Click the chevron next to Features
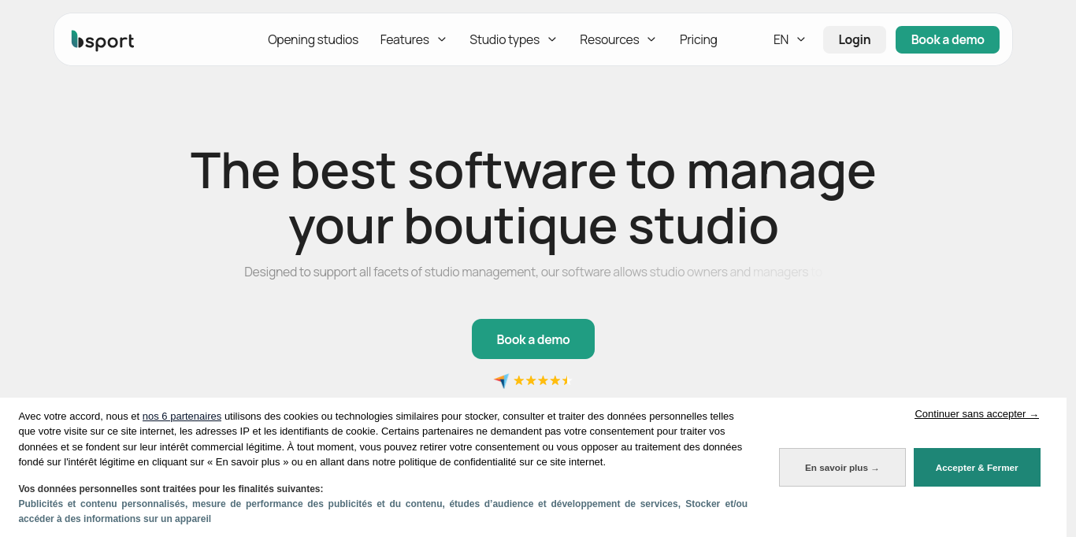The image size is (1076, 537). coord(442,39)
